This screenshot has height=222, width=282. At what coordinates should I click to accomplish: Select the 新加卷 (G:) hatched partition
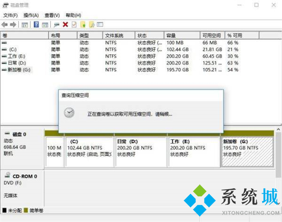point(248,152)
